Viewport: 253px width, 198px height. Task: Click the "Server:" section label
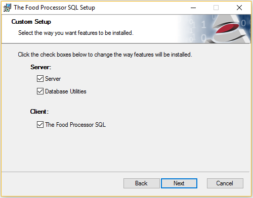[40, 67]
